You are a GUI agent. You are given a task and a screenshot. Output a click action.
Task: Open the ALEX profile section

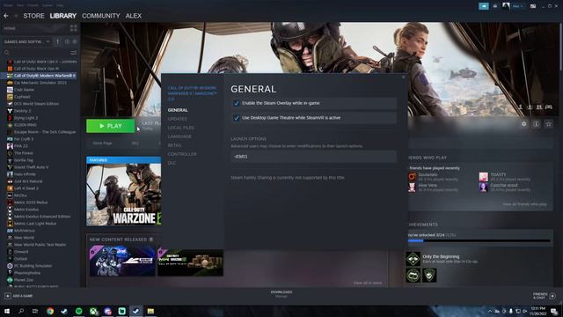pos(134,16)
